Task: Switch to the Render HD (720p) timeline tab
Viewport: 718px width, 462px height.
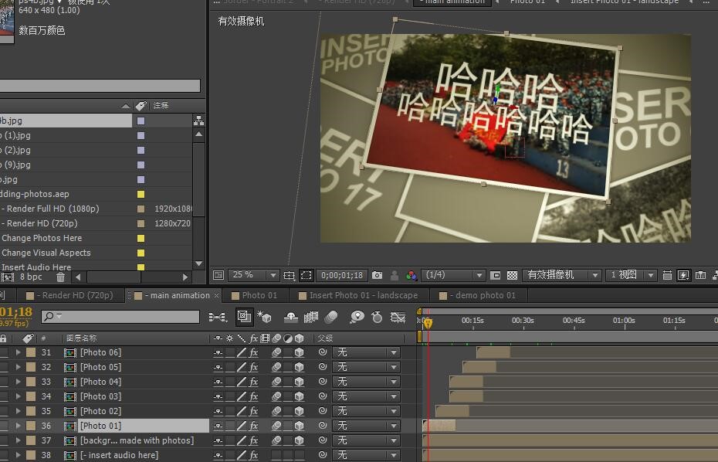Action: [73, 296]
